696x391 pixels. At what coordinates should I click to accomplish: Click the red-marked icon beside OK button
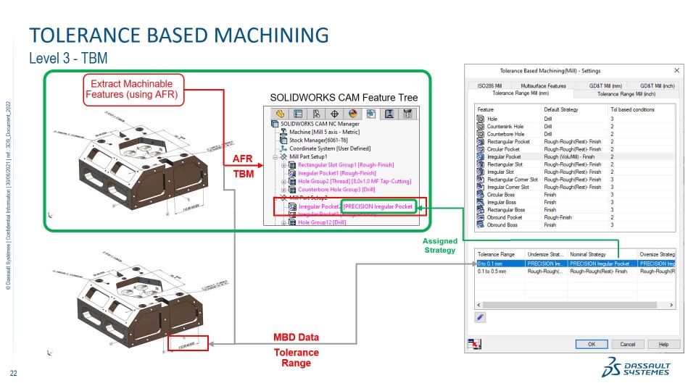(x=474, y=344)
